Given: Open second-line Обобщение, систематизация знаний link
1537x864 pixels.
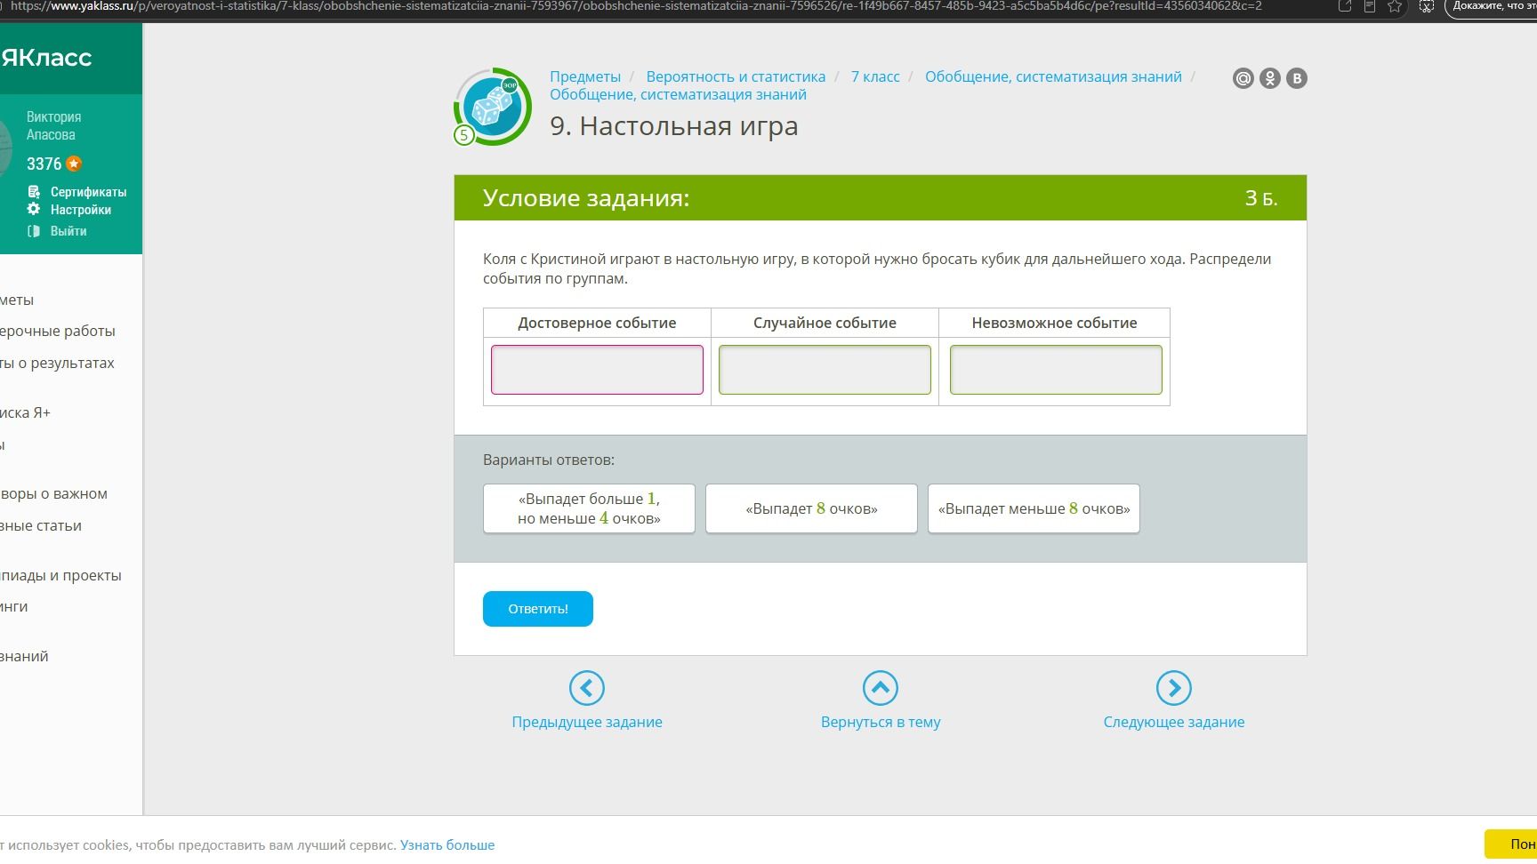Looking at the screenshot, I should click(678, 94).
